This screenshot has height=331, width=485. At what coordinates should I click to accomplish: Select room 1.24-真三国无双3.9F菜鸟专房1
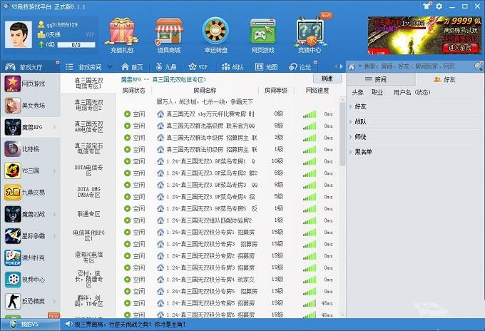click(228, 161)
